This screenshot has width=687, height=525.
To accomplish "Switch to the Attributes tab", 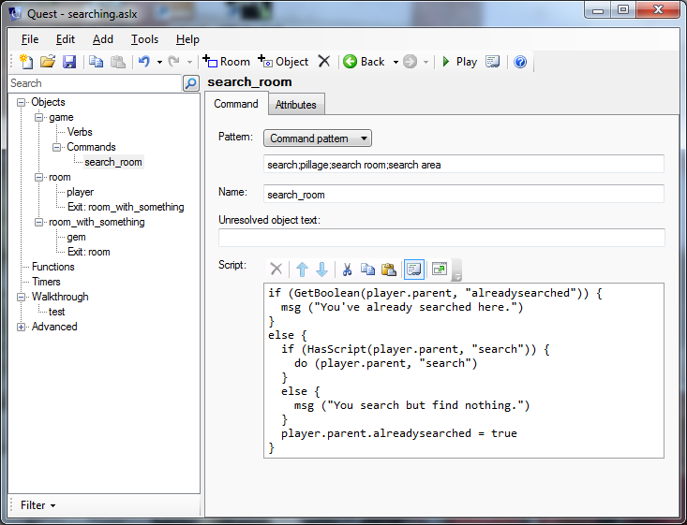I will click(x=295, y=105).
